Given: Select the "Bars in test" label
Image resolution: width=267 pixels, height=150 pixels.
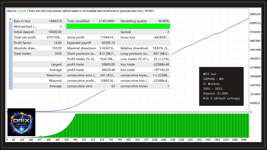Looking at the screenshot, I should [x=22, y=21].
